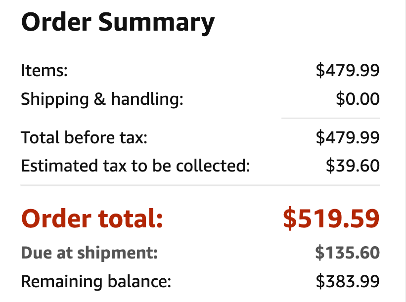
Task: Select the $39.60 estimated tax amount
Action: [353, 166]
